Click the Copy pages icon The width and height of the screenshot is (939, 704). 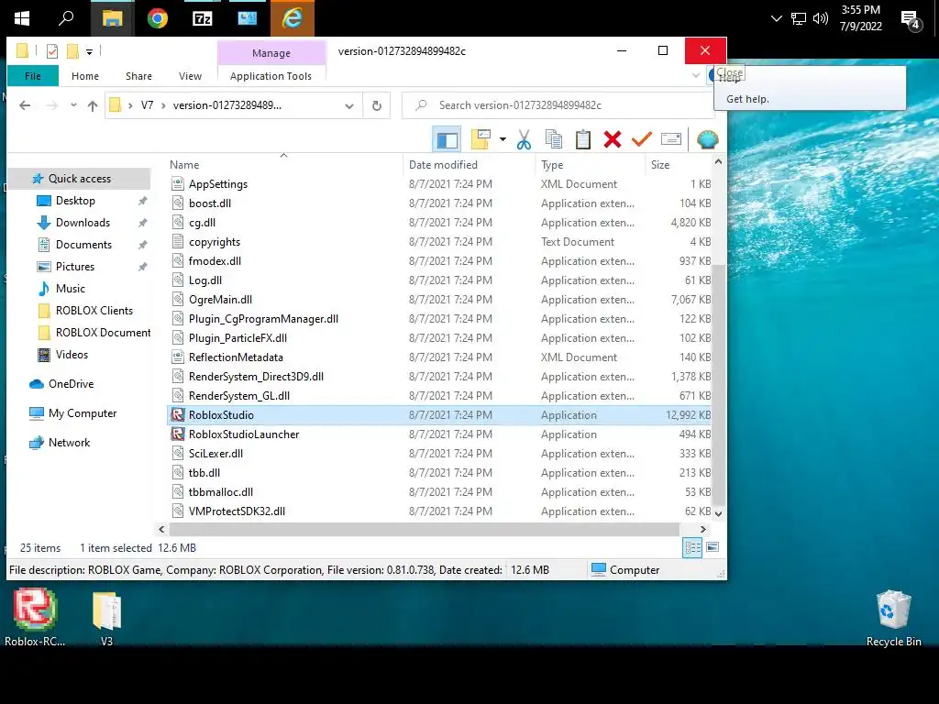[x=553, y=139]
